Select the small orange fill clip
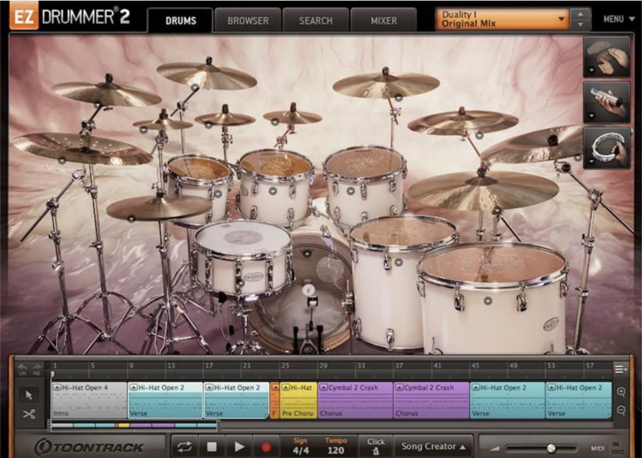Screen dimensions: 642x458 pos(275,401)
